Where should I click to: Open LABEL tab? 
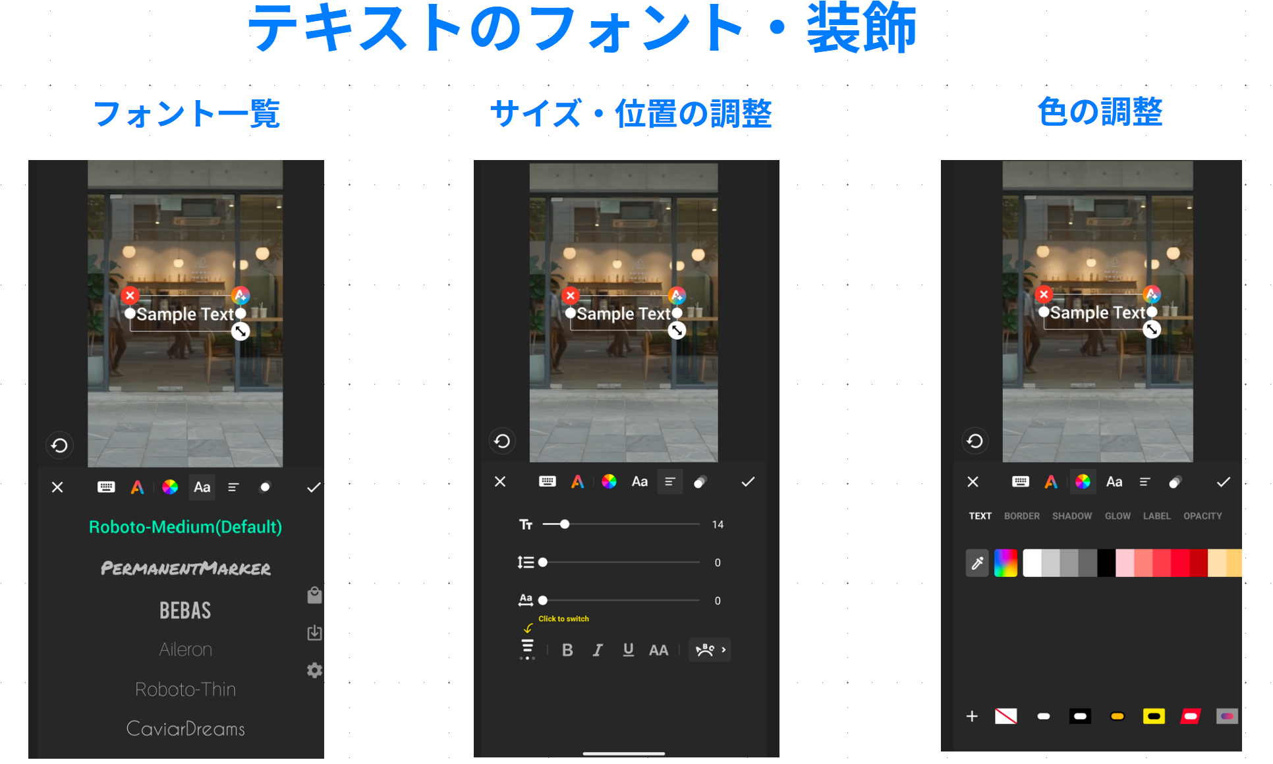pyautogui.click(x=1157, y=516)
